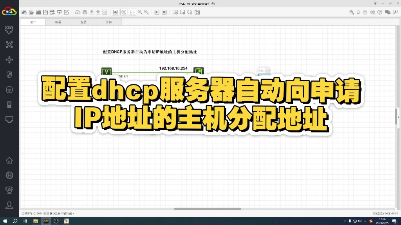Open the settings gear menu
The image size is (401, 225).
[365, 12]
